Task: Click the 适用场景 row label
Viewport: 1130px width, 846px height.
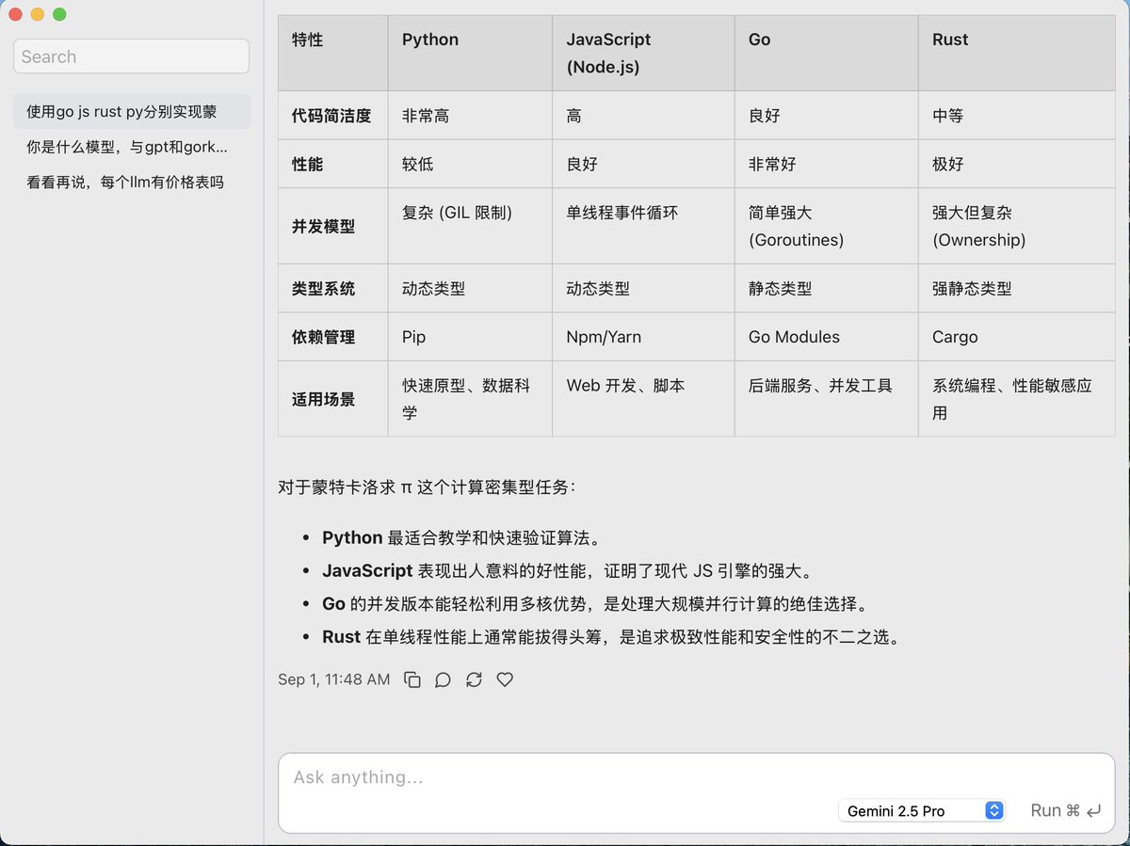Action: tap(333, 399)
